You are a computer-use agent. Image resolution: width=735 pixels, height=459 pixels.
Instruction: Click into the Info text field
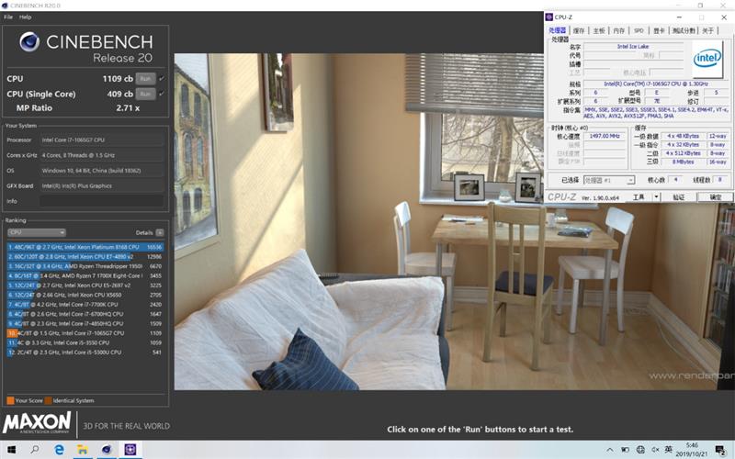click(101, 200)
